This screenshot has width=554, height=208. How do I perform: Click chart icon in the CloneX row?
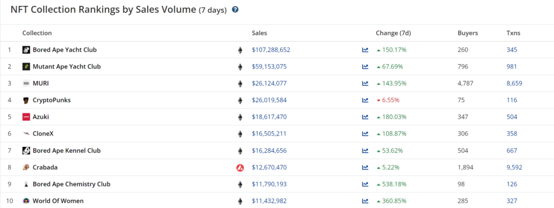[x=365, y=134]
